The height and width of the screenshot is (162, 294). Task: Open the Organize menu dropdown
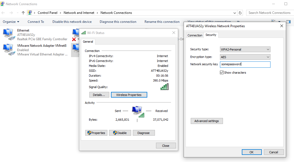[x=11, y=22]
